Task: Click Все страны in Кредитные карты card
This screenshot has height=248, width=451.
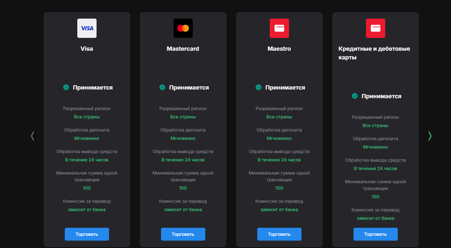Action: point(376,125)
